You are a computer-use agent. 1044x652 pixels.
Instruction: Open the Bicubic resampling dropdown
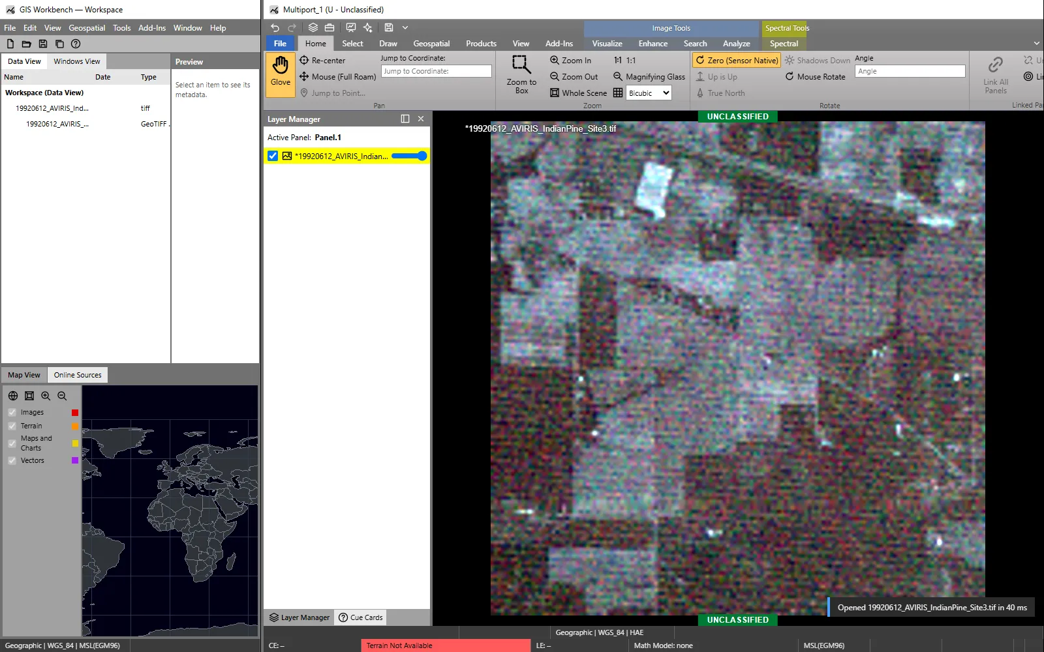(649, 93)
